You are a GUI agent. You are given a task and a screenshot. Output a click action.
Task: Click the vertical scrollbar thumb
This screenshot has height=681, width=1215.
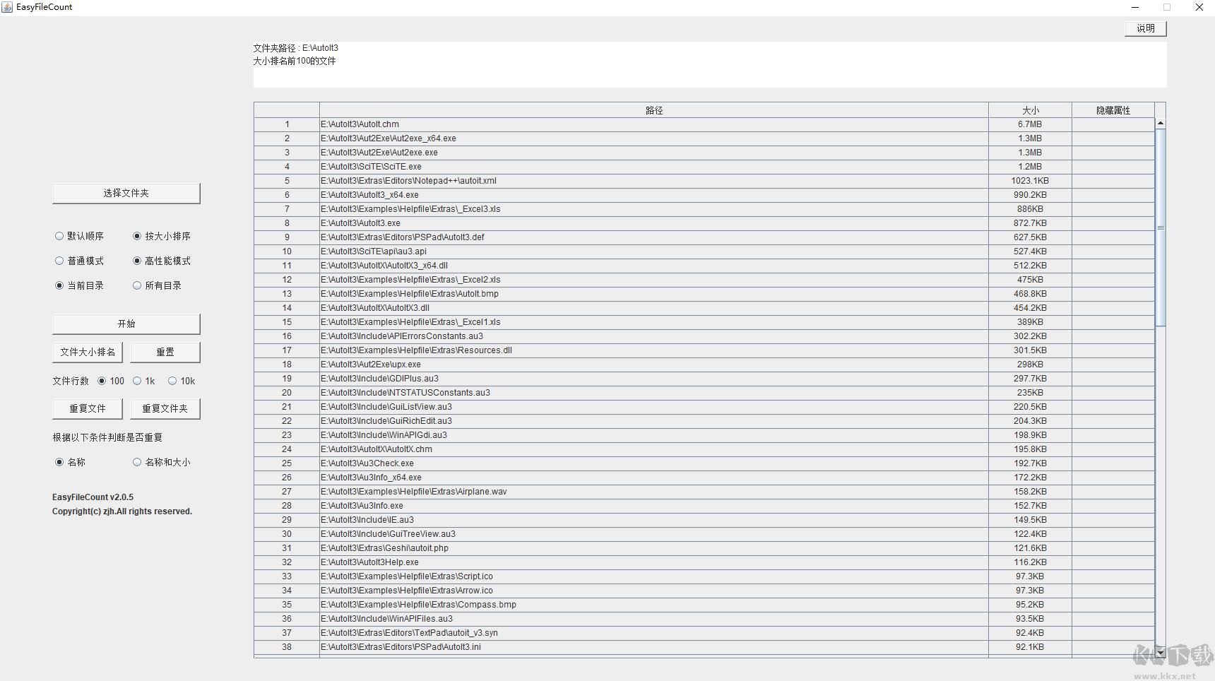(1161, 227)
